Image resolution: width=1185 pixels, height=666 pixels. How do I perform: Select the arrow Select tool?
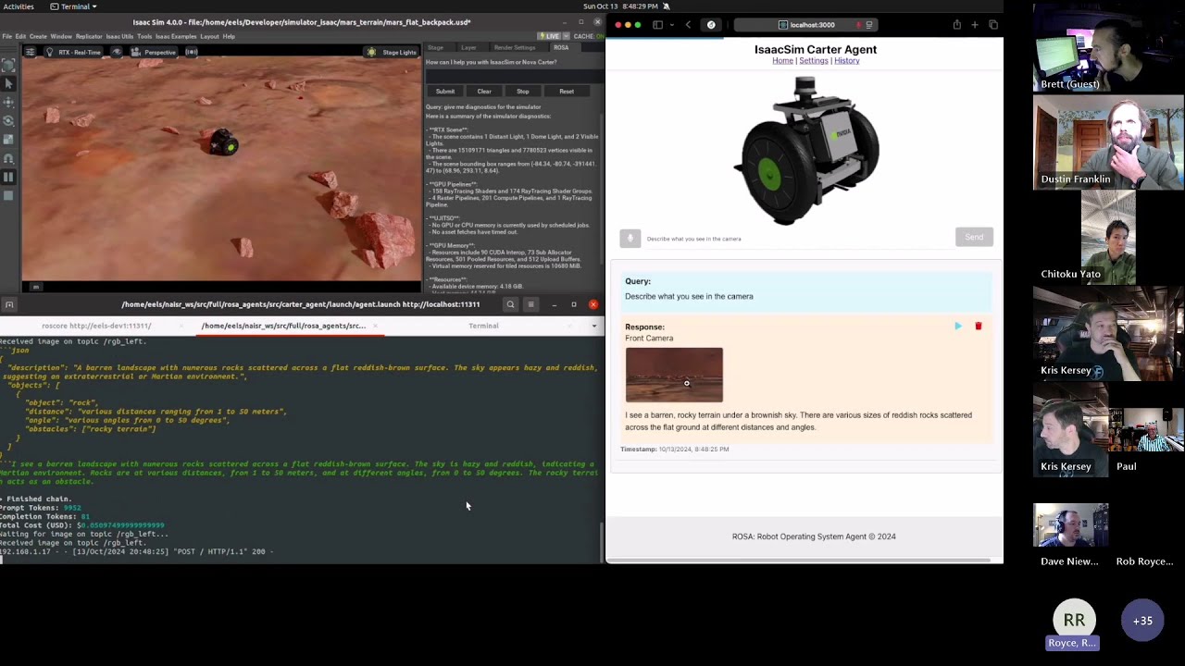pyautogui.click(x=8, y=83)
